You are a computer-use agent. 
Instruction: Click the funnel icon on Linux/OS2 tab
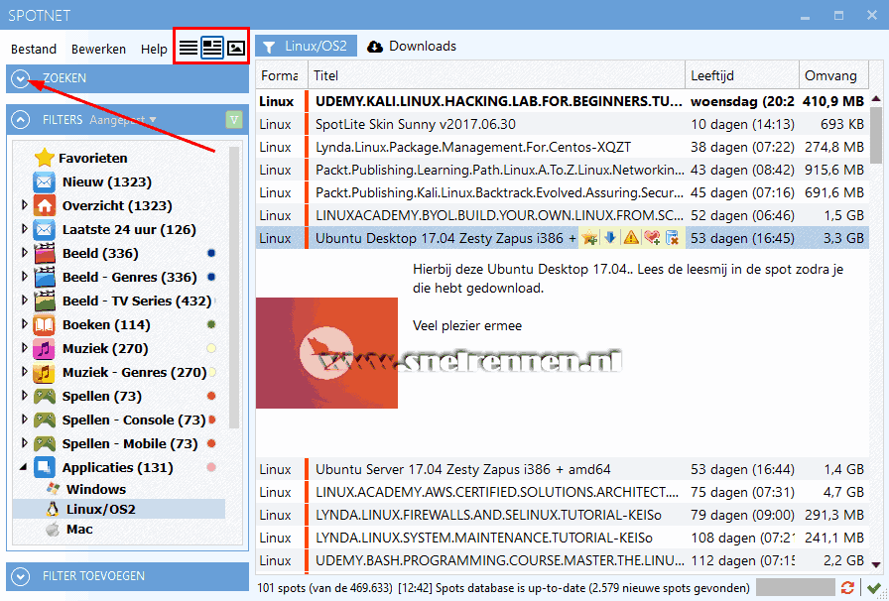click(269, 47)
